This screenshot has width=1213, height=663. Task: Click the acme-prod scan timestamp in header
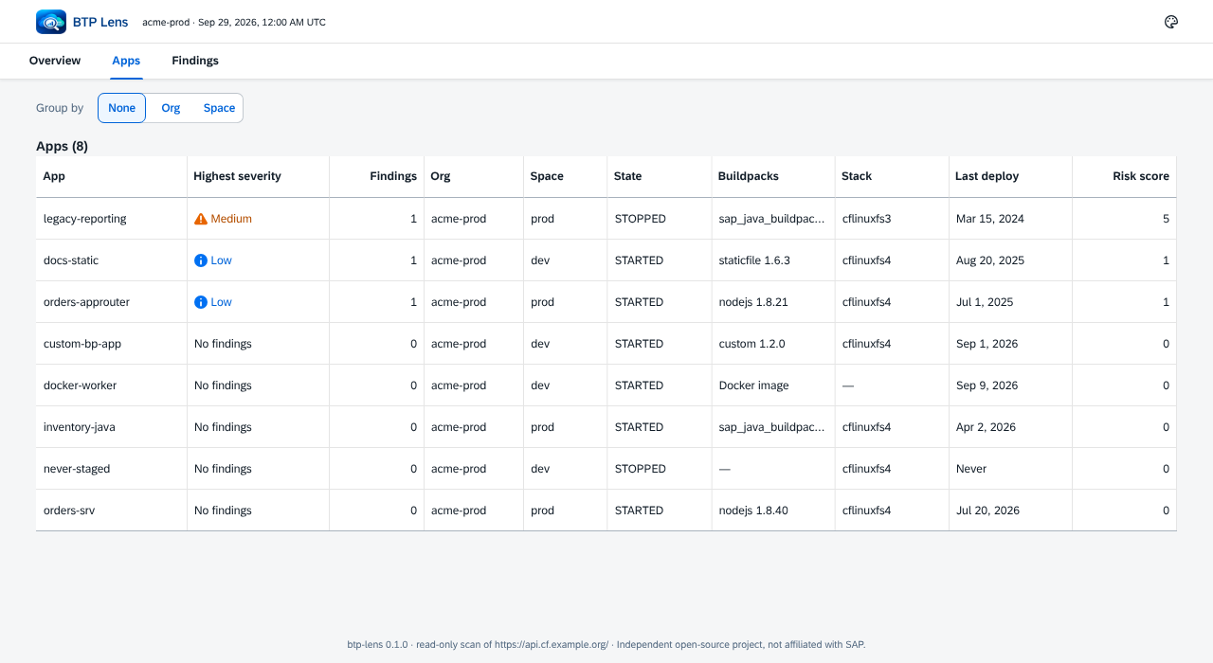click(234, 22)
